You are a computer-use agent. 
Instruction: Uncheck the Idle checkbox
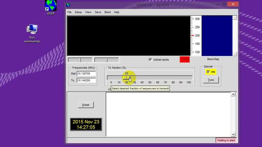(208, 72)
